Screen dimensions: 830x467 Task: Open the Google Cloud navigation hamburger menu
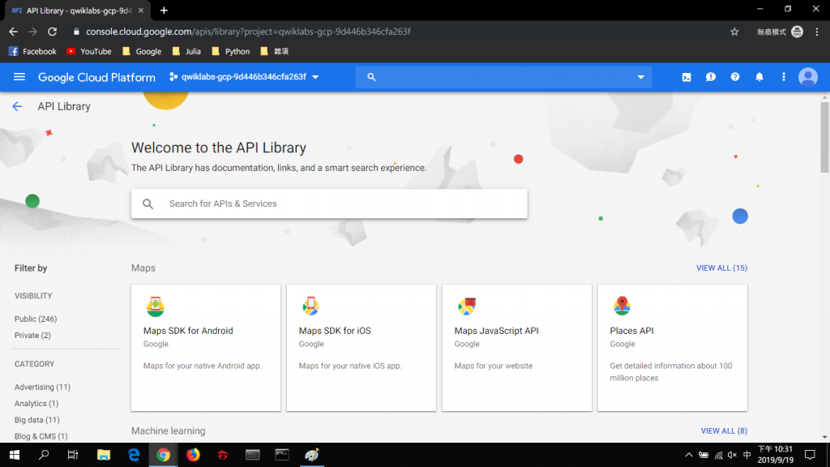[19, 77]
